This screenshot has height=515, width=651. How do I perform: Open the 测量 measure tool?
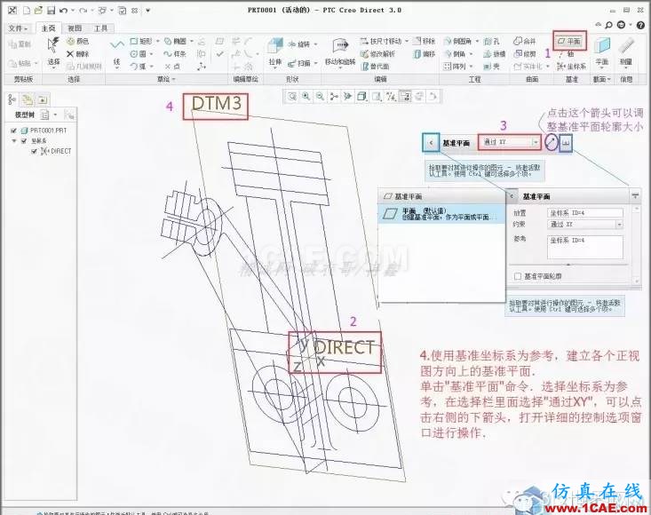tap(625, 51)
